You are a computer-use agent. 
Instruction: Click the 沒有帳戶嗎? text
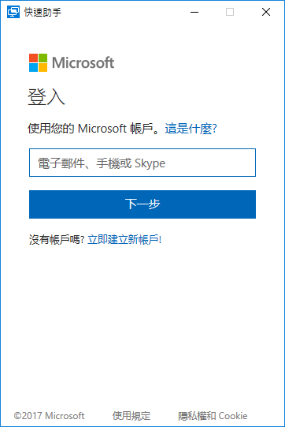click(57, 240)
